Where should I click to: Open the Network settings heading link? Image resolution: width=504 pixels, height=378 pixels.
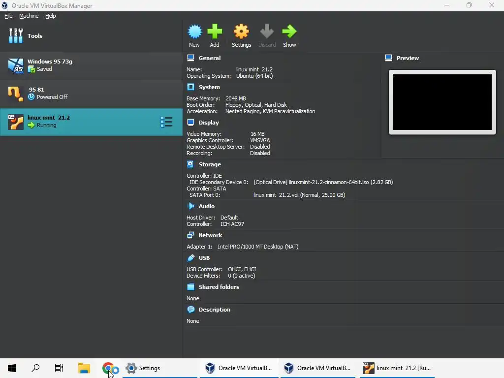click(x=210, y=235)
